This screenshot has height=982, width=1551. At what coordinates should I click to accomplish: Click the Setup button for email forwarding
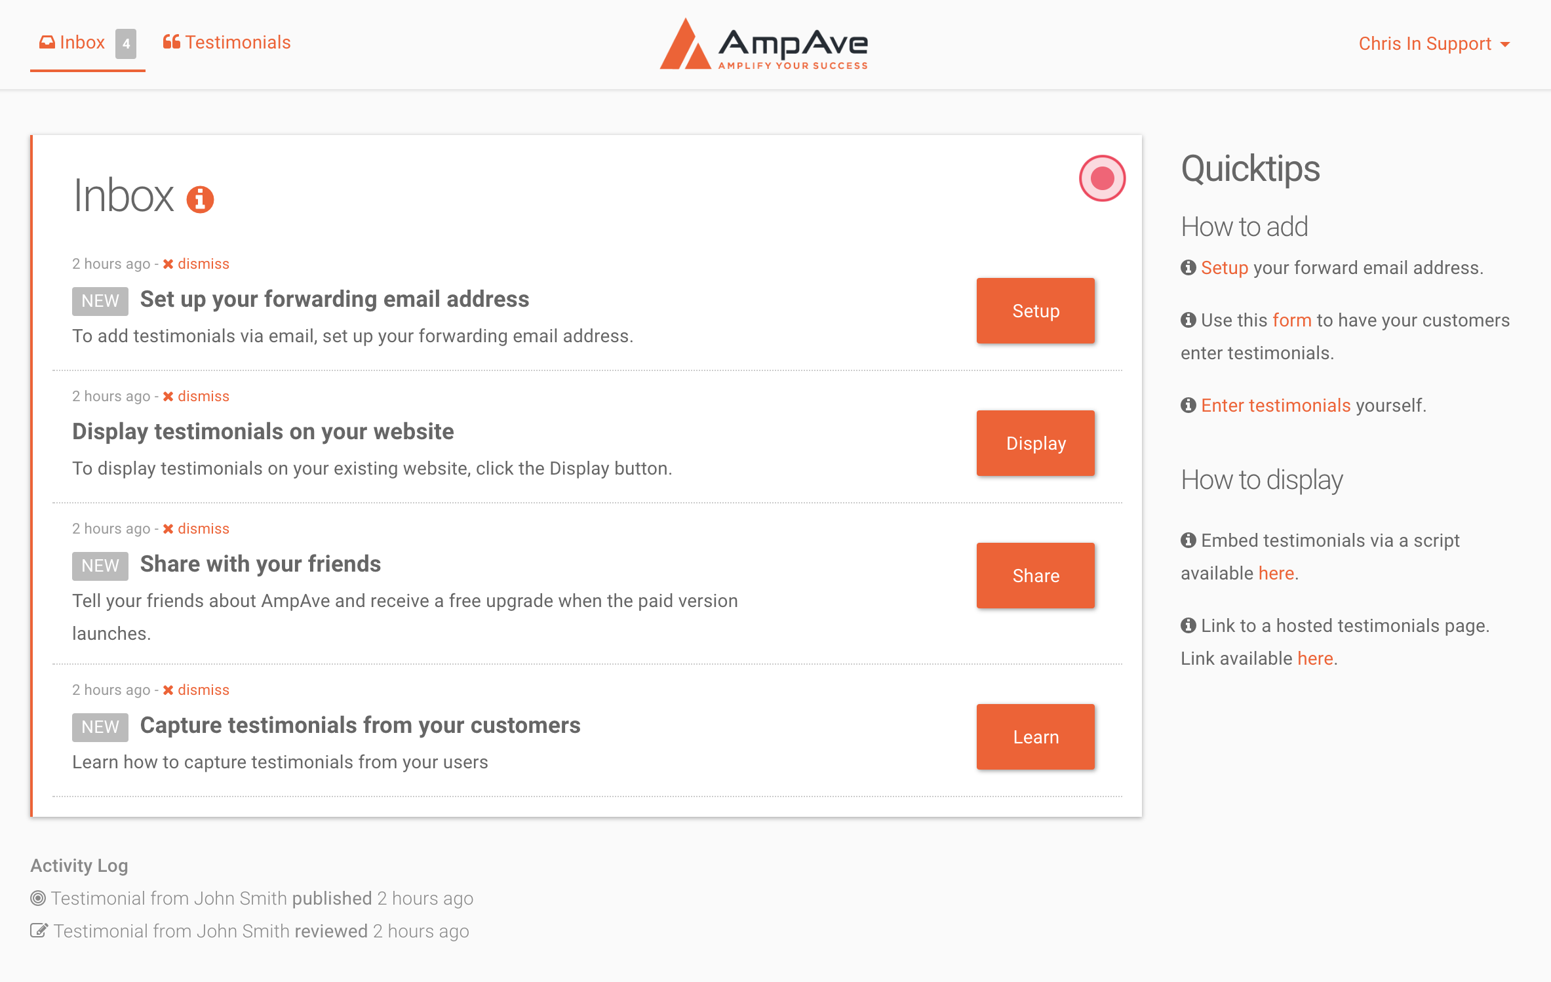[1035, 311]
